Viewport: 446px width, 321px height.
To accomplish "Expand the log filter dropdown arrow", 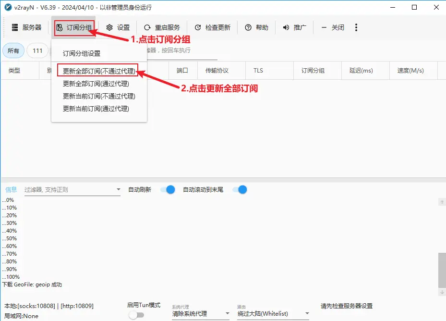I will [x=118, y=189].
